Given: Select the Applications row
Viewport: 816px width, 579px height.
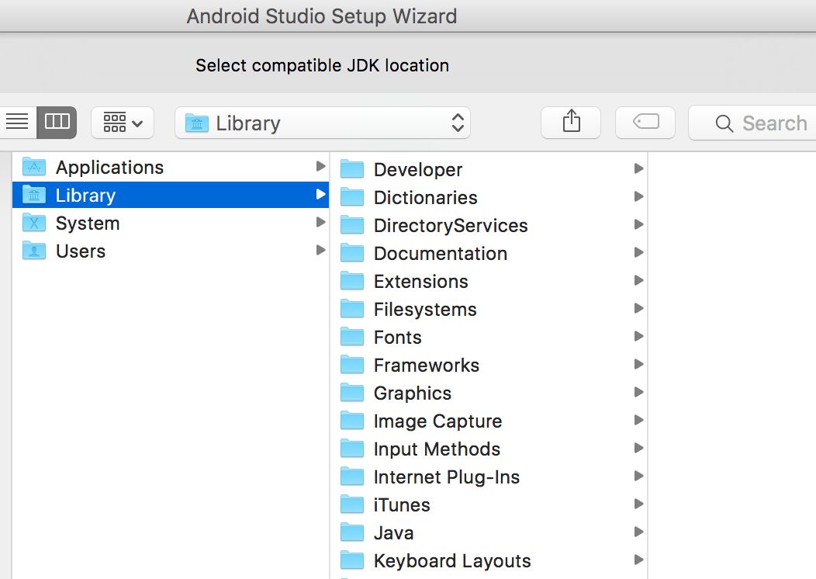Looking at the screenshot, I should (171, 167).
